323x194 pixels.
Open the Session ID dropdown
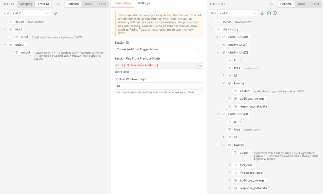pos(159,50)
